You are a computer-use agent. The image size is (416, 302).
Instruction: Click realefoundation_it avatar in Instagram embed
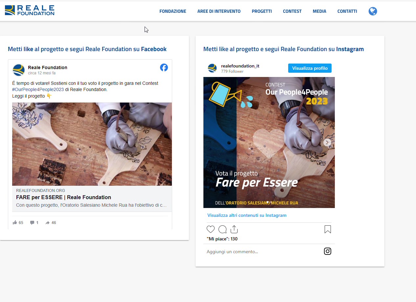(212, 68)
